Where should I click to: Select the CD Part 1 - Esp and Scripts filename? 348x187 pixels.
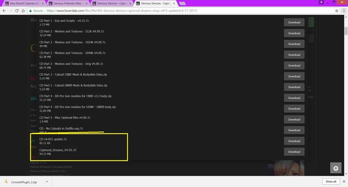tap(64, 20)
